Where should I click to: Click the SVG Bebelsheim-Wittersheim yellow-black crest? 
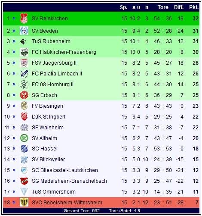tap(24, 202)
